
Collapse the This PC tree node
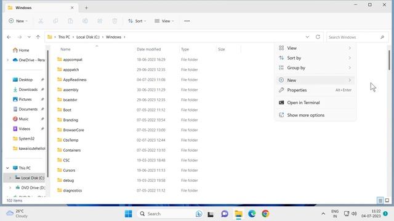pos(7,168)
